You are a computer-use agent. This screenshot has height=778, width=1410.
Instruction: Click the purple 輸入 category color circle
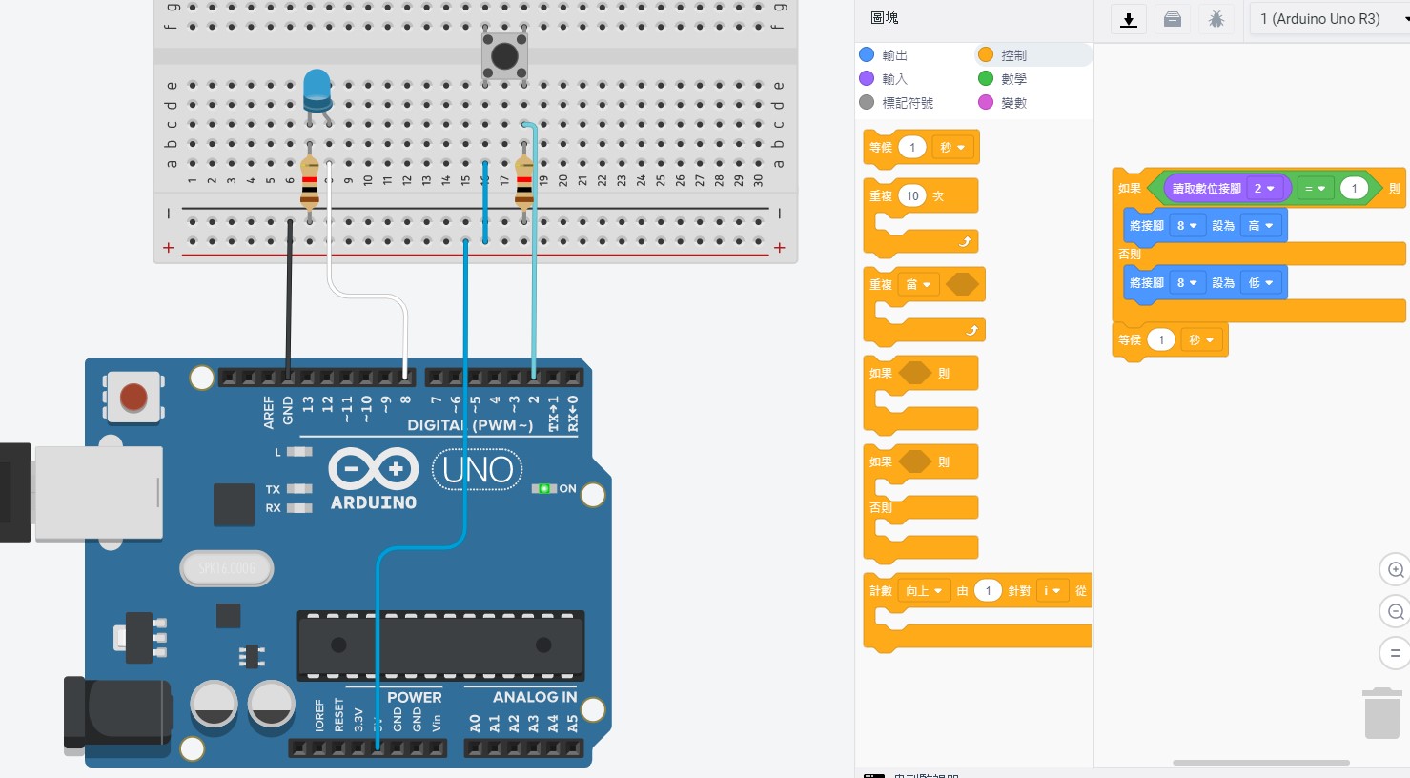point(867,79)
